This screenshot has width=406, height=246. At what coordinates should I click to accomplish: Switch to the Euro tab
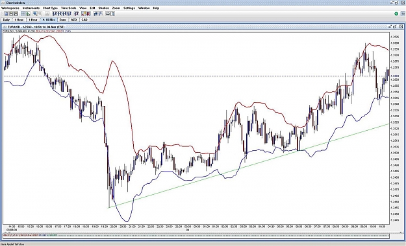coord(62,19)
